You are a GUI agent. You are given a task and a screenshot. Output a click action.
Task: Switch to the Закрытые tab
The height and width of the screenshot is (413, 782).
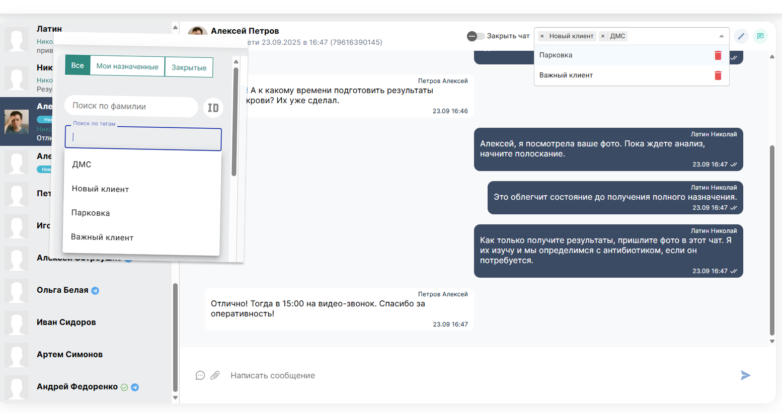tap(189, 67)
